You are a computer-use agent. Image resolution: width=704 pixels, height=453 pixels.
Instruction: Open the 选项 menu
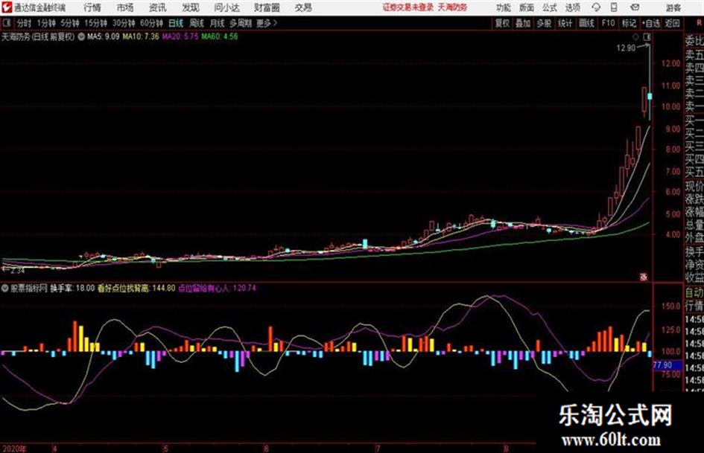(573, 7)
